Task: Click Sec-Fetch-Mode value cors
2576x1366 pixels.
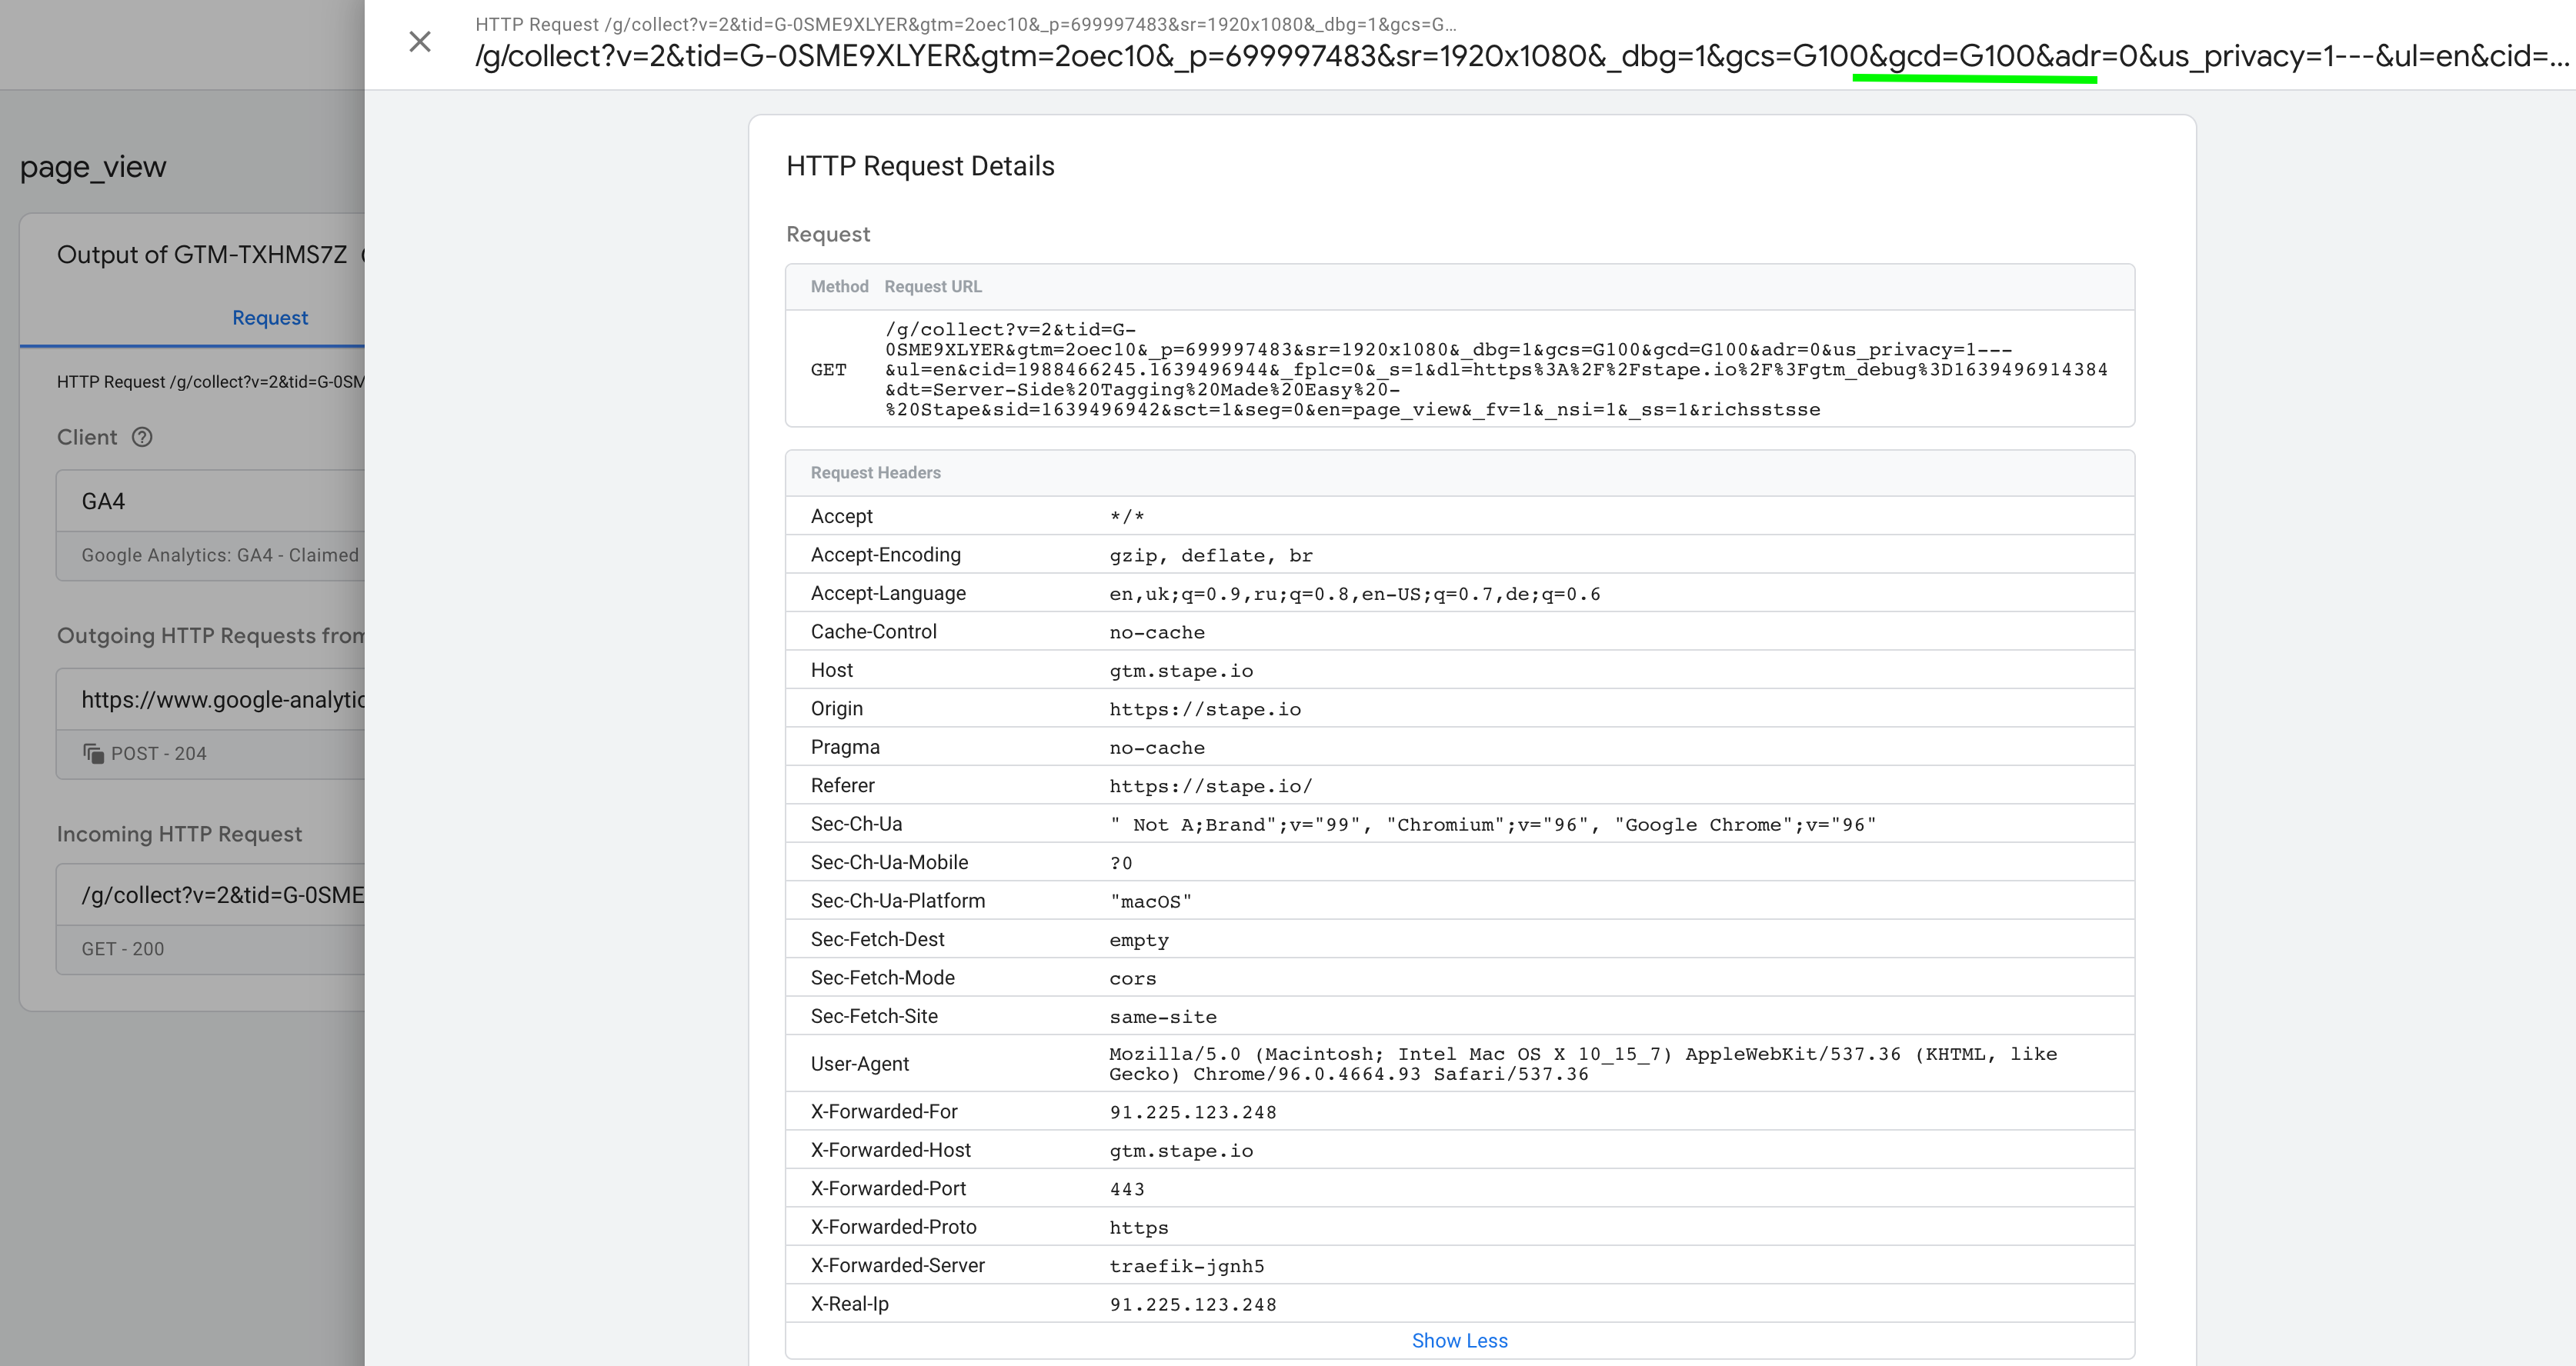Action: click(x=1132, y=978)
